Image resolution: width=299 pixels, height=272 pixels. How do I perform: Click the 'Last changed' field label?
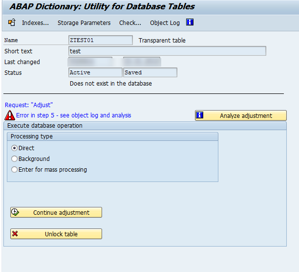click(x=22, y=62)
